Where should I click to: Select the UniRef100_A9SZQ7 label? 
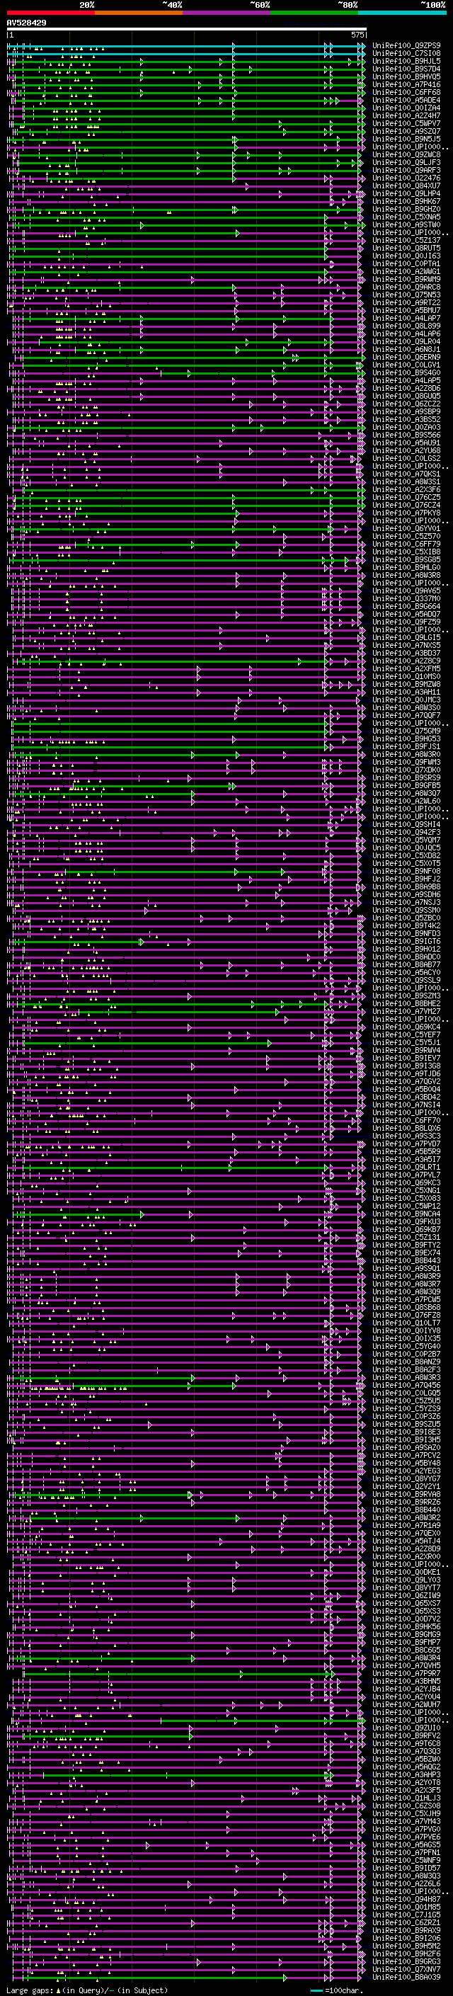406,131
